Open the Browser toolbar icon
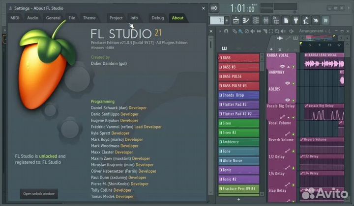The height and width of the screenshot is (206, 354). pos(276,21)
